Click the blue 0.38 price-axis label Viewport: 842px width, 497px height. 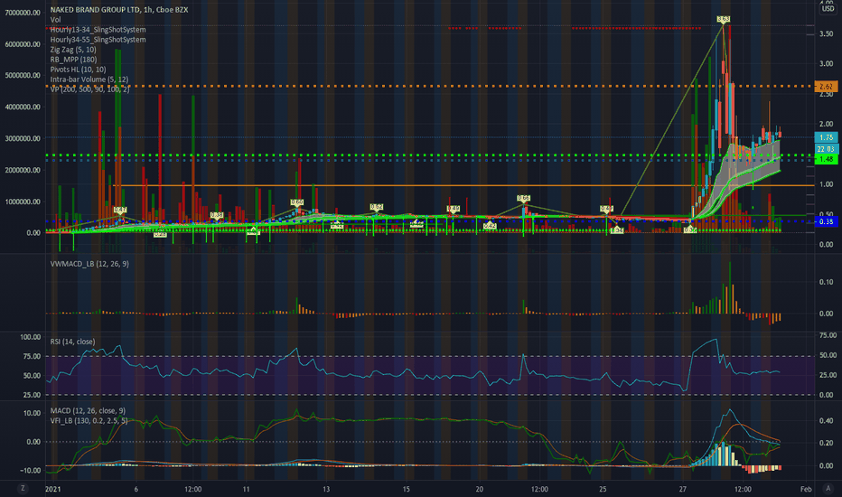click(826, 221)
